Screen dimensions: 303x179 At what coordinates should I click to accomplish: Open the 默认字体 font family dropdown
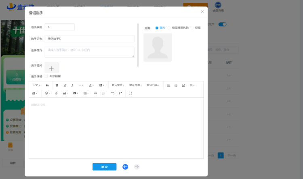(x=135, y=85)
